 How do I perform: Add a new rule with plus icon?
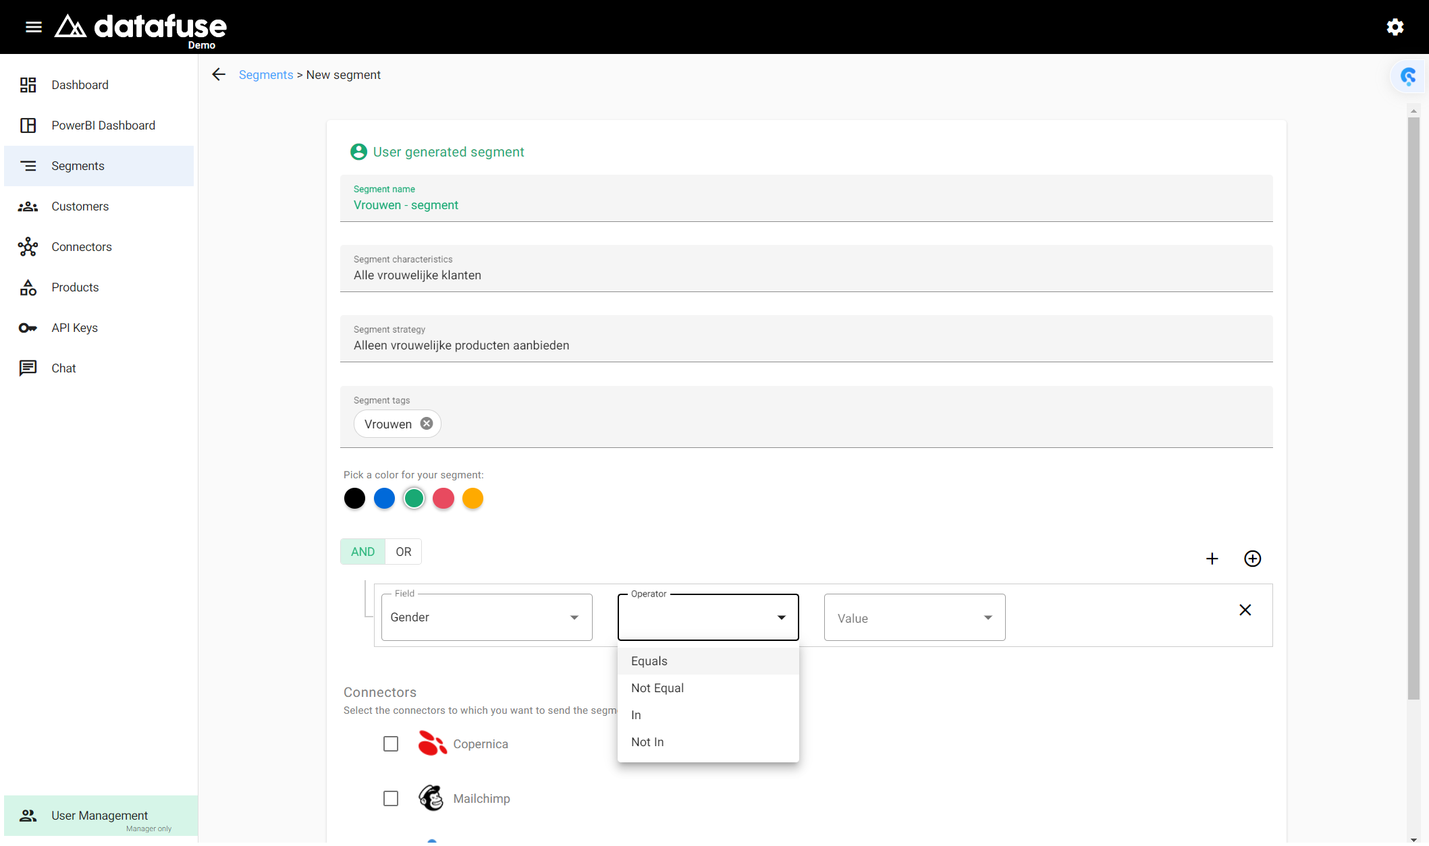click(1212, 559)
